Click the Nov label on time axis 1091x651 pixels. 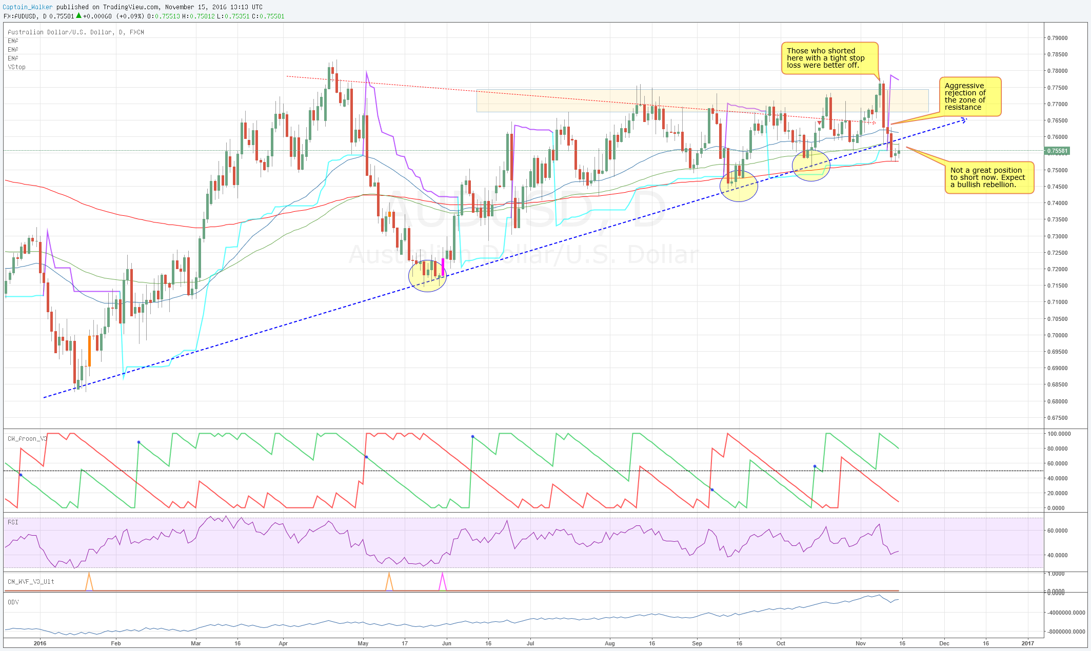[x=861, y=643]
